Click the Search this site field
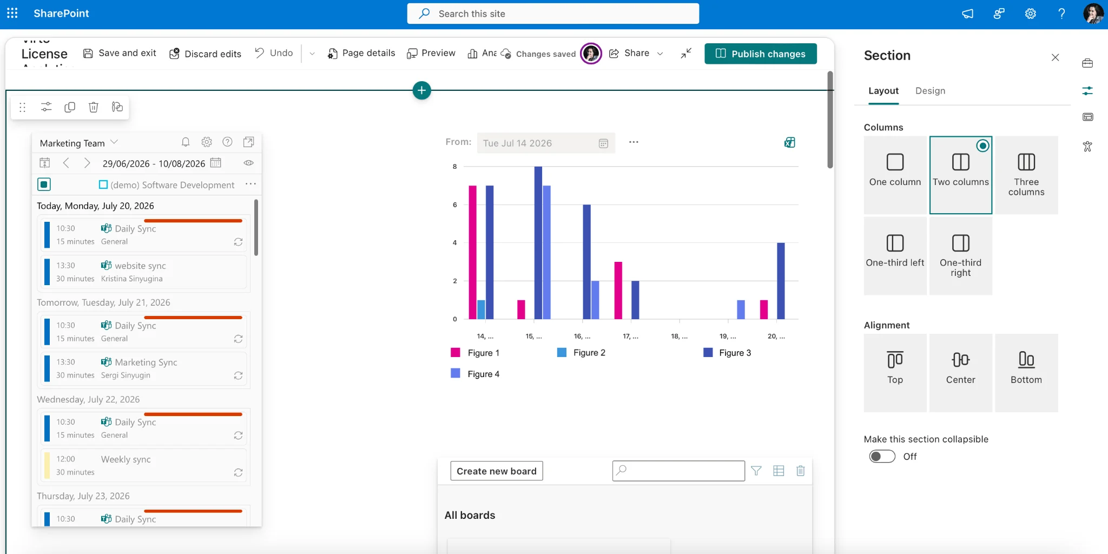Viewport: 1108px width, 554px height. [553, 14]
